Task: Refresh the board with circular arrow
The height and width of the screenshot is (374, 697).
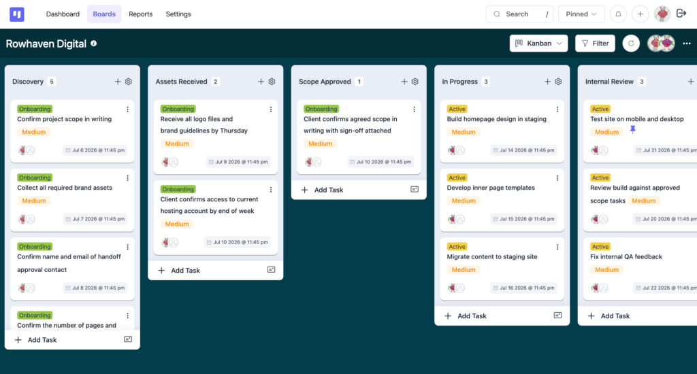Action: coord(631,44)
